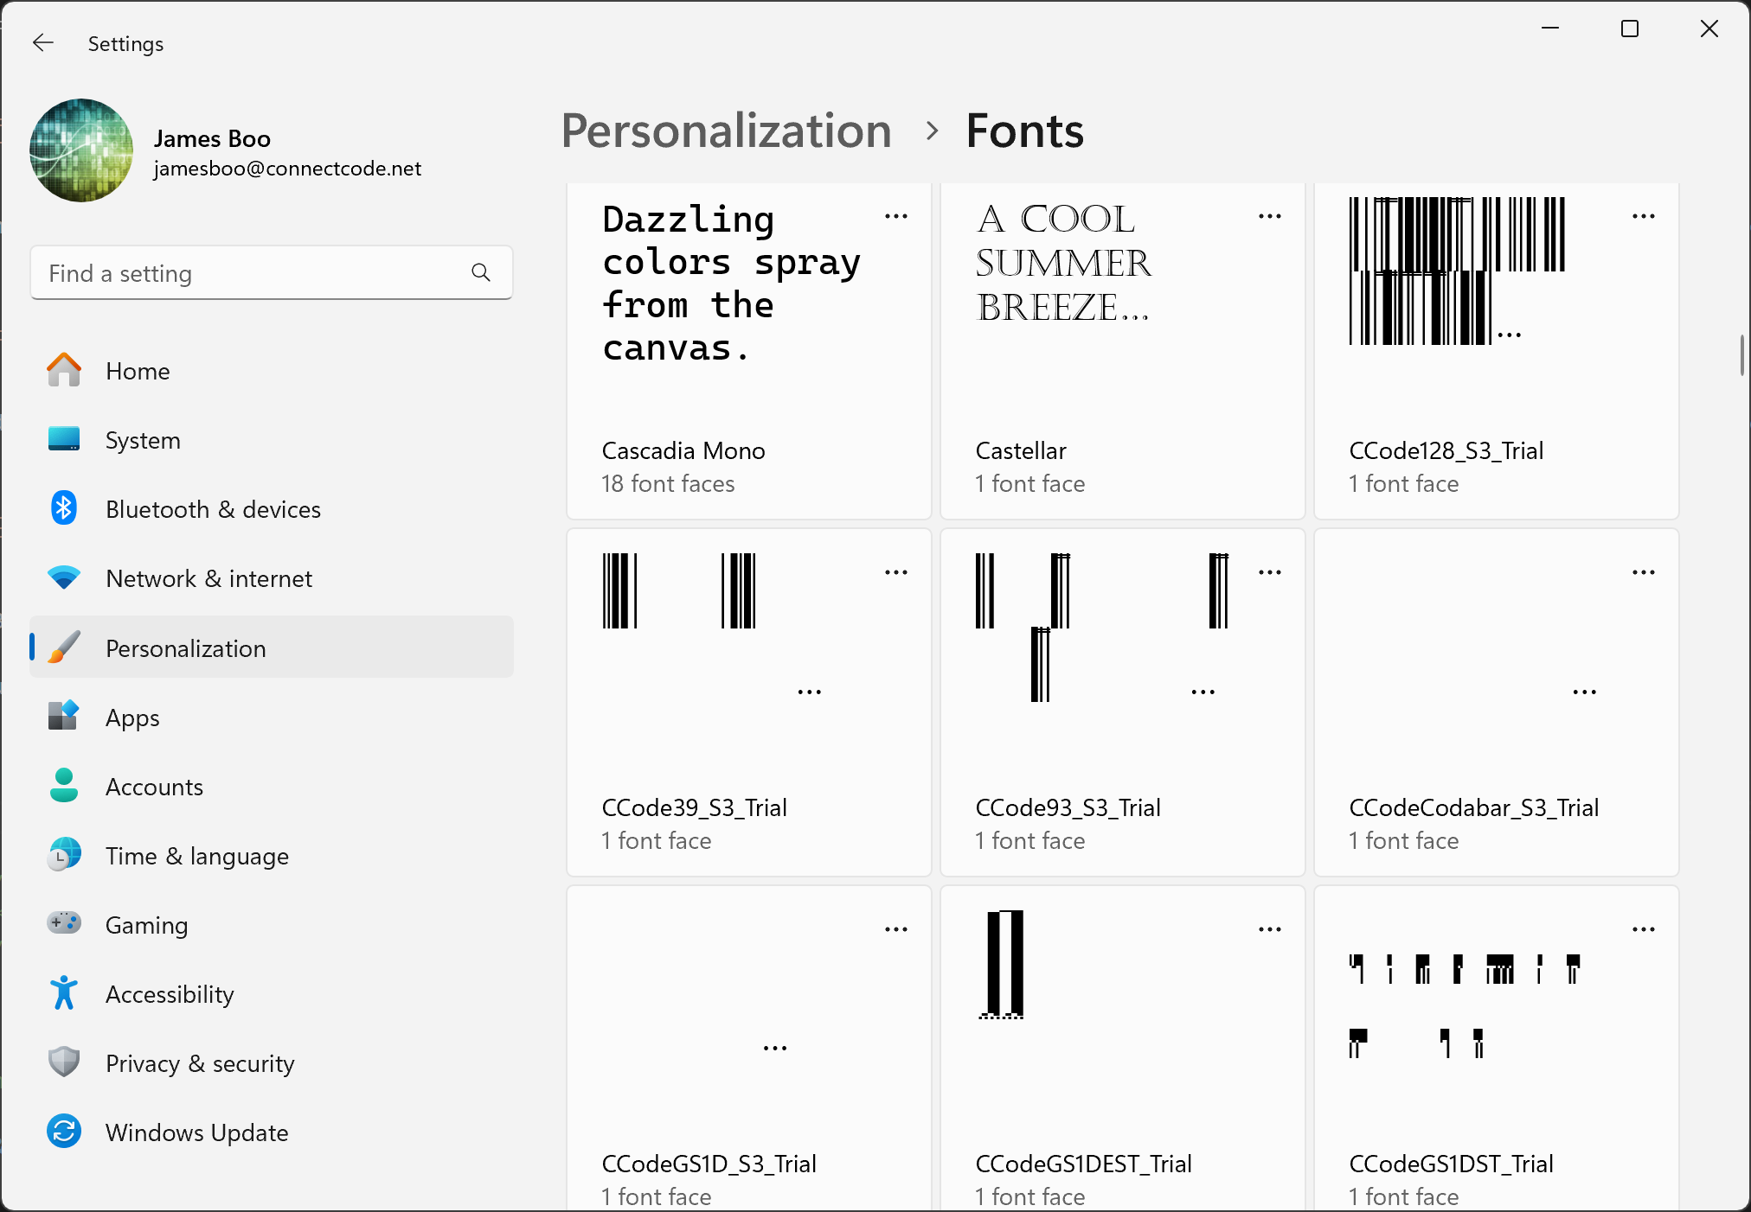This screenshot has height=1212, width=1751.
Task: Open more options for CCodeGS1D_S3_Trial
Action: click(896, 929)
